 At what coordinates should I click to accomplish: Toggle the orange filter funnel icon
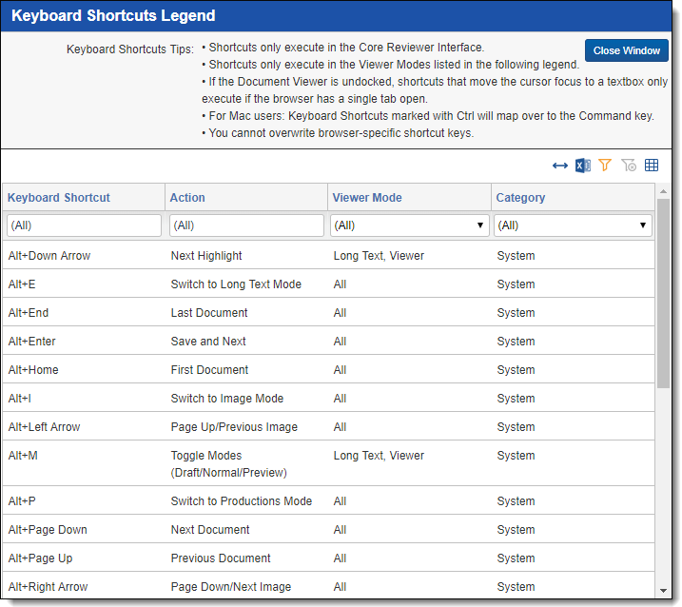tap(605, 166)
